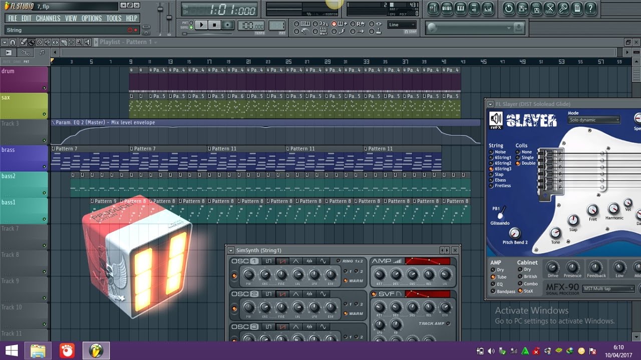Toggle WARM on OSC 1 in SimSynth
This screenshot has width=641, height=360.
(x=345, y=281)
